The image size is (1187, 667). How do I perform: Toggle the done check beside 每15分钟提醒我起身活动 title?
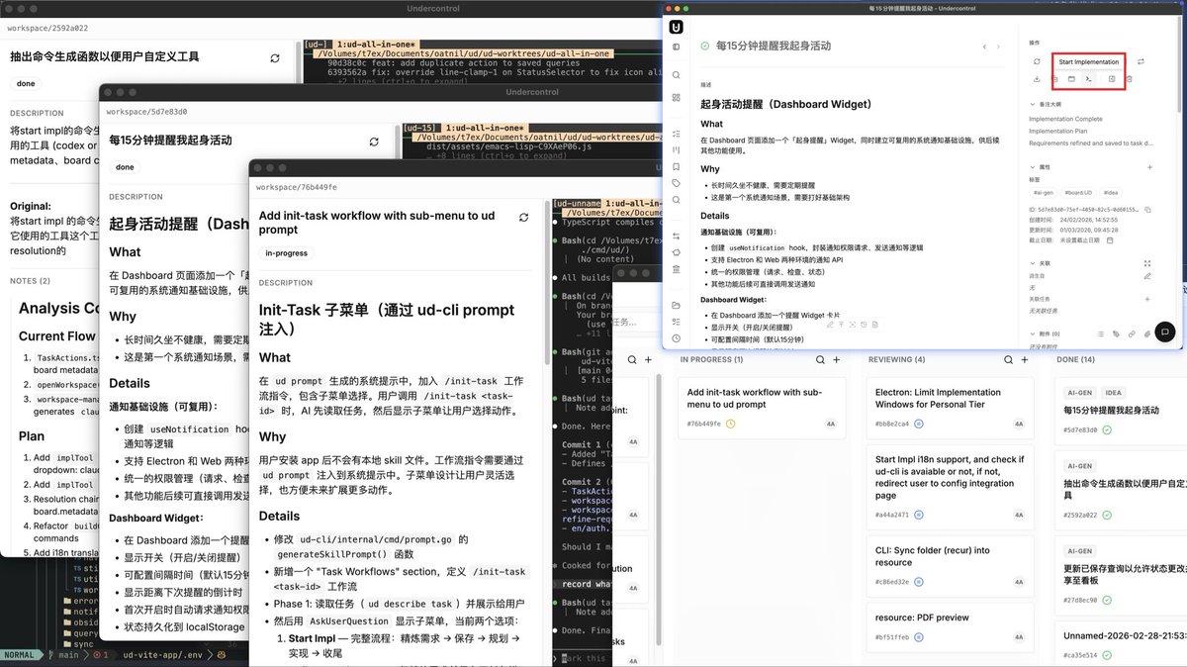click(704, 46)
